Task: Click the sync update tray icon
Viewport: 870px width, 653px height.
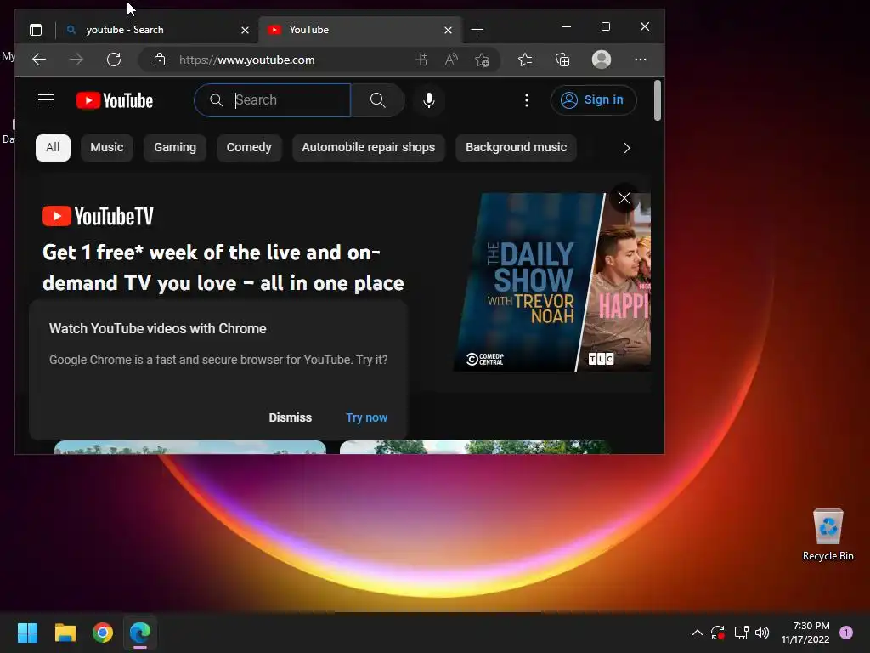Action: (x=718, y=633)
